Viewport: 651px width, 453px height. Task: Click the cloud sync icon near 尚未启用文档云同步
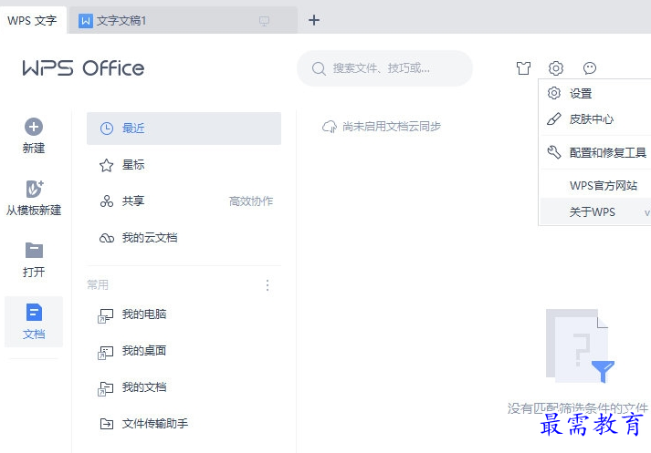(330, 127)
